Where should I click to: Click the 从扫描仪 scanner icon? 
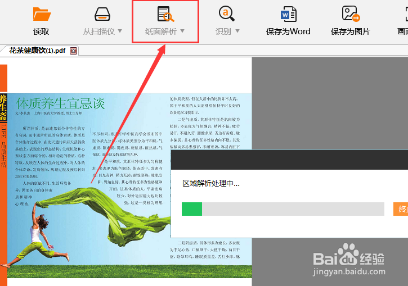[x=102, y=14]
